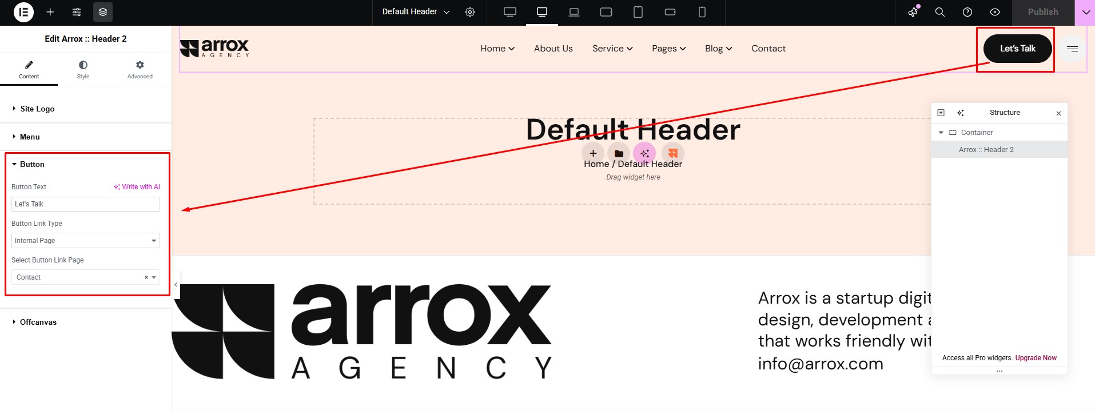
Task: Open the Service nav menu
Action: [x=612, y=49]
